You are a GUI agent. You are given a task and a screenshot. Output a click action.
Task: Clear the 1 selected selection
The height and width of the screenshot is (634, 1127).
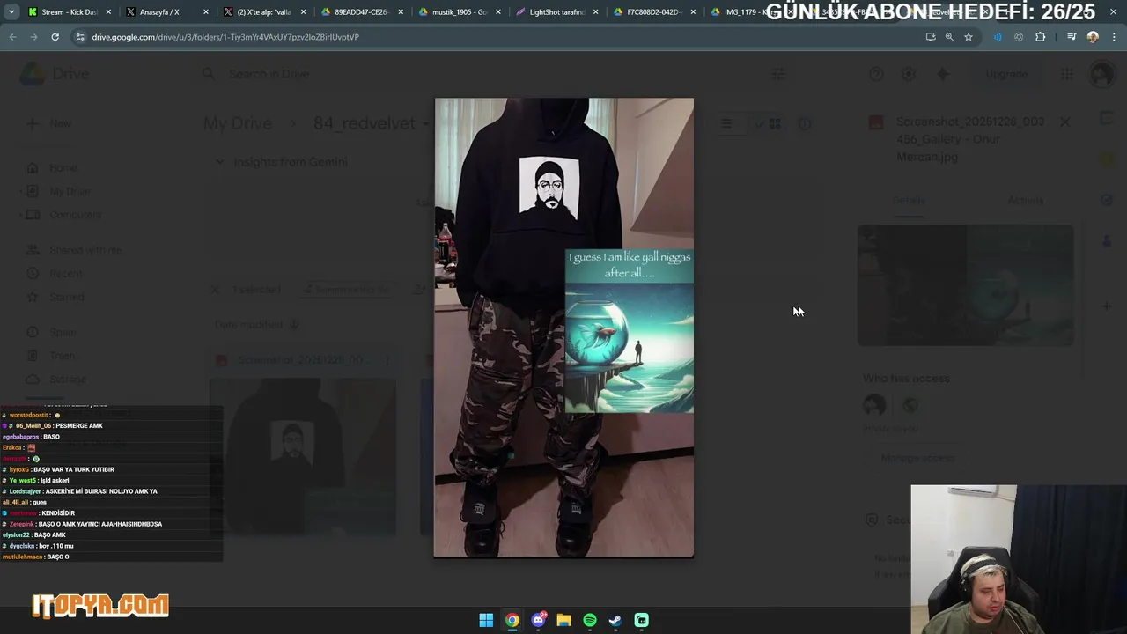tap(216, 289)
